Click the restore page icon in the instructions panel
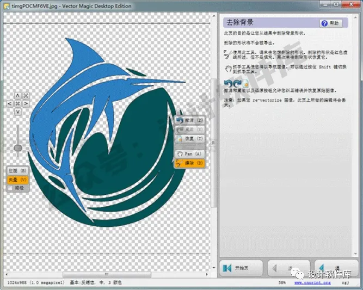363x290 pixels. (245, 83)
